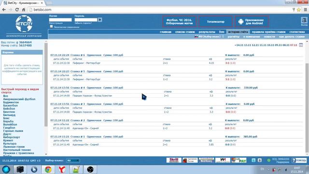Close the BetCity browser tab
309x174 pixels.
coord(42,3)
